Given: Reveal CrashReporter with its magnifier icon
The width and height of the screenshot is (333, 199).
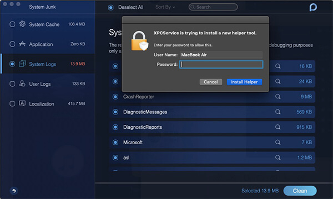Looking at the screenshot, I should (278, 97).
